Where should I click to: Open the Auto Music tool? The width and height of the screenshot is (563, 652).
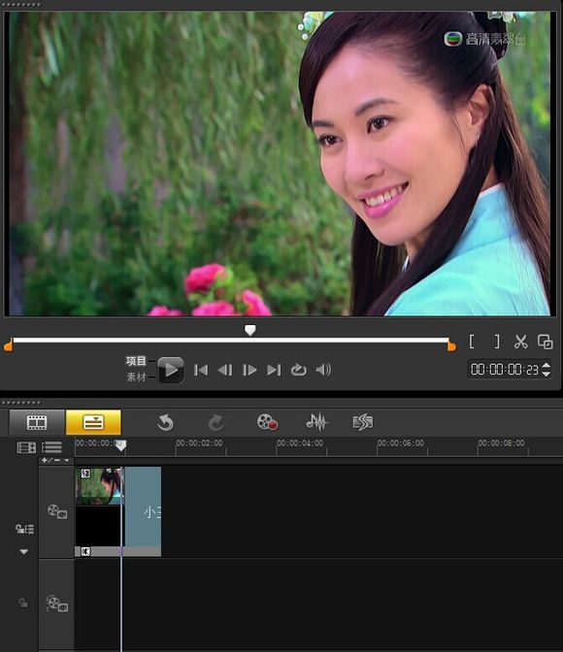(363, 422)
